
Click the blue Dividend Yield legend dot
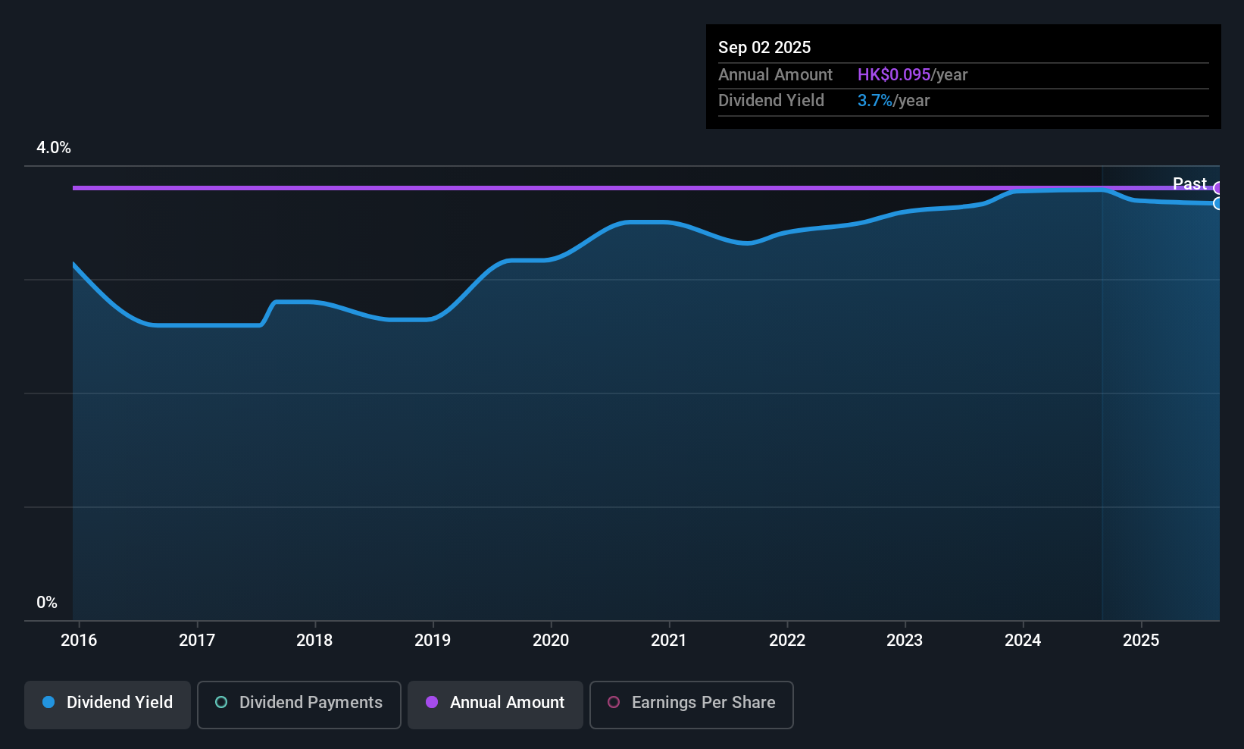point(48,703)
